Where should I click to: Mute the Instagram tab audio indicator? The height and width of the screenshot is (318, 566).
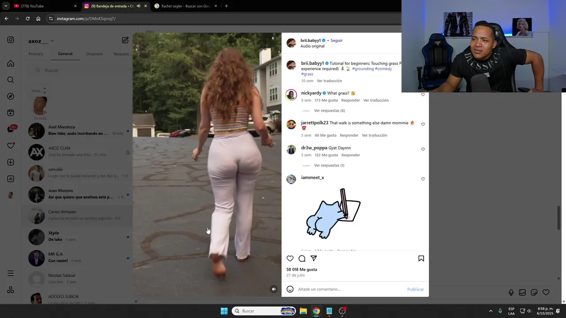[x=138, y=6]
